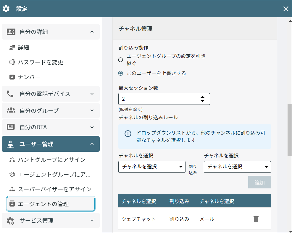Click the contact card icon beside 自分の詳細
Screen dimensions: 292x233
(x=11, y=32)
